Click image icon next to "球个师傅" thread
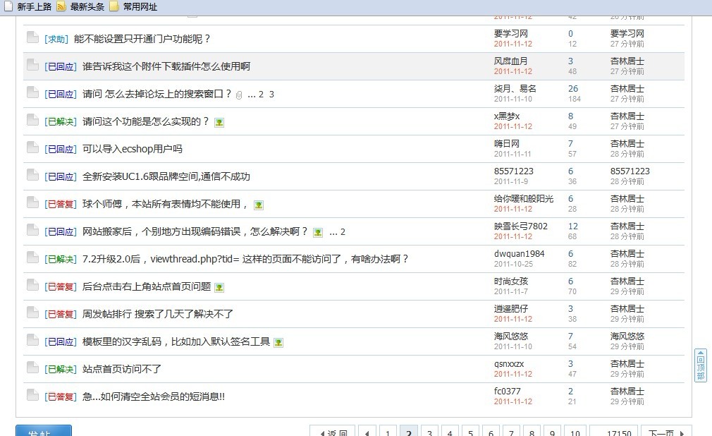 pos(259,205)
